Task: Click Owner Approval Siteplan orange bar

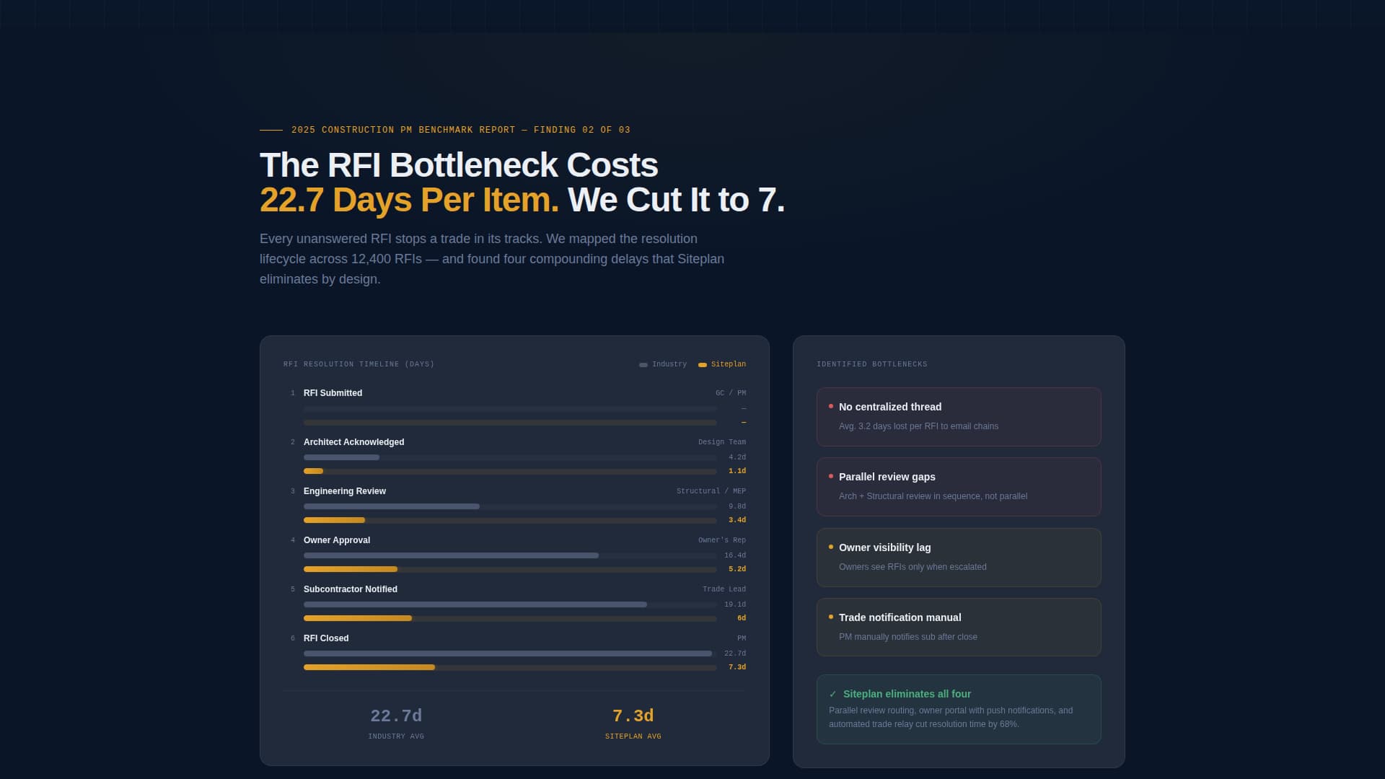Action: (x=351, y=569)
